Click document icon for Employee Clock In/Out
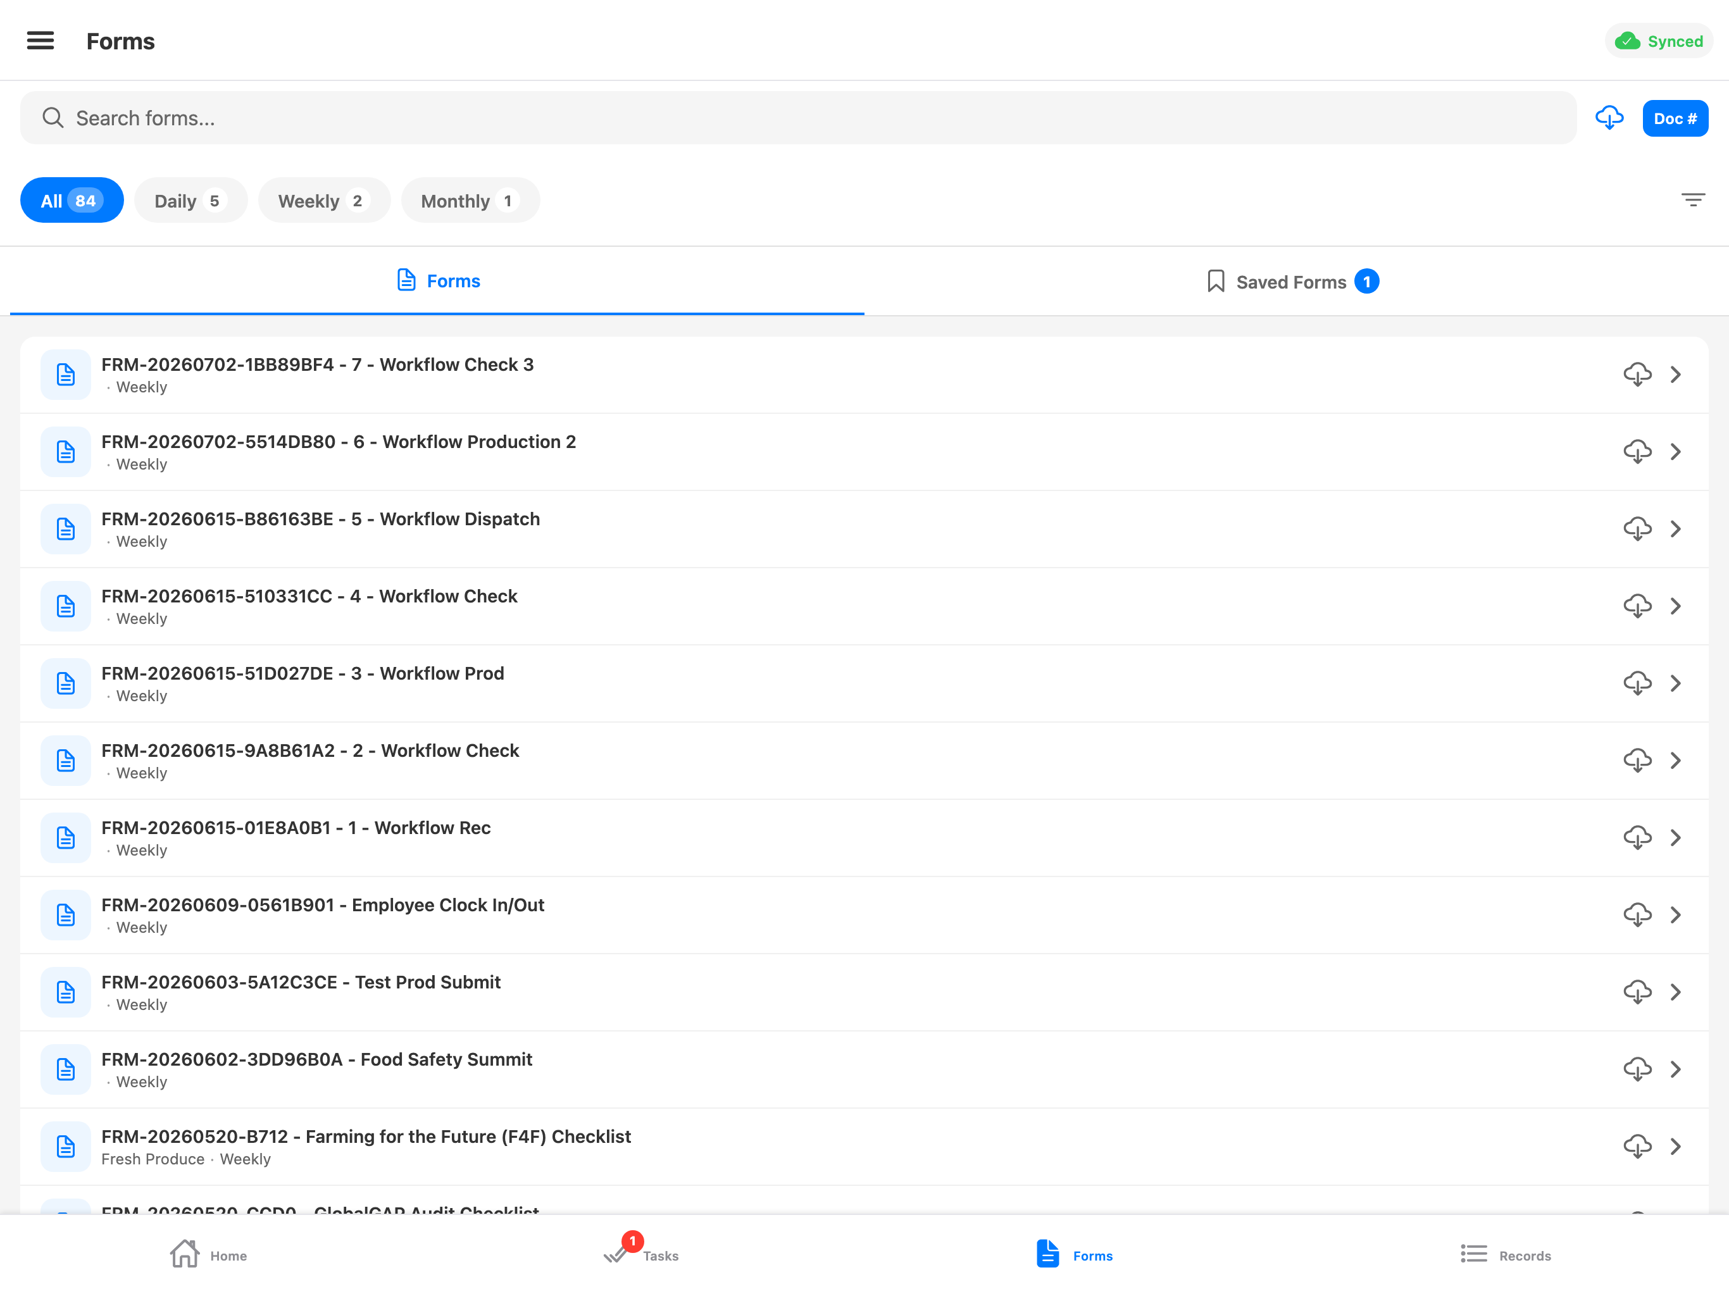 pos(66,915)
